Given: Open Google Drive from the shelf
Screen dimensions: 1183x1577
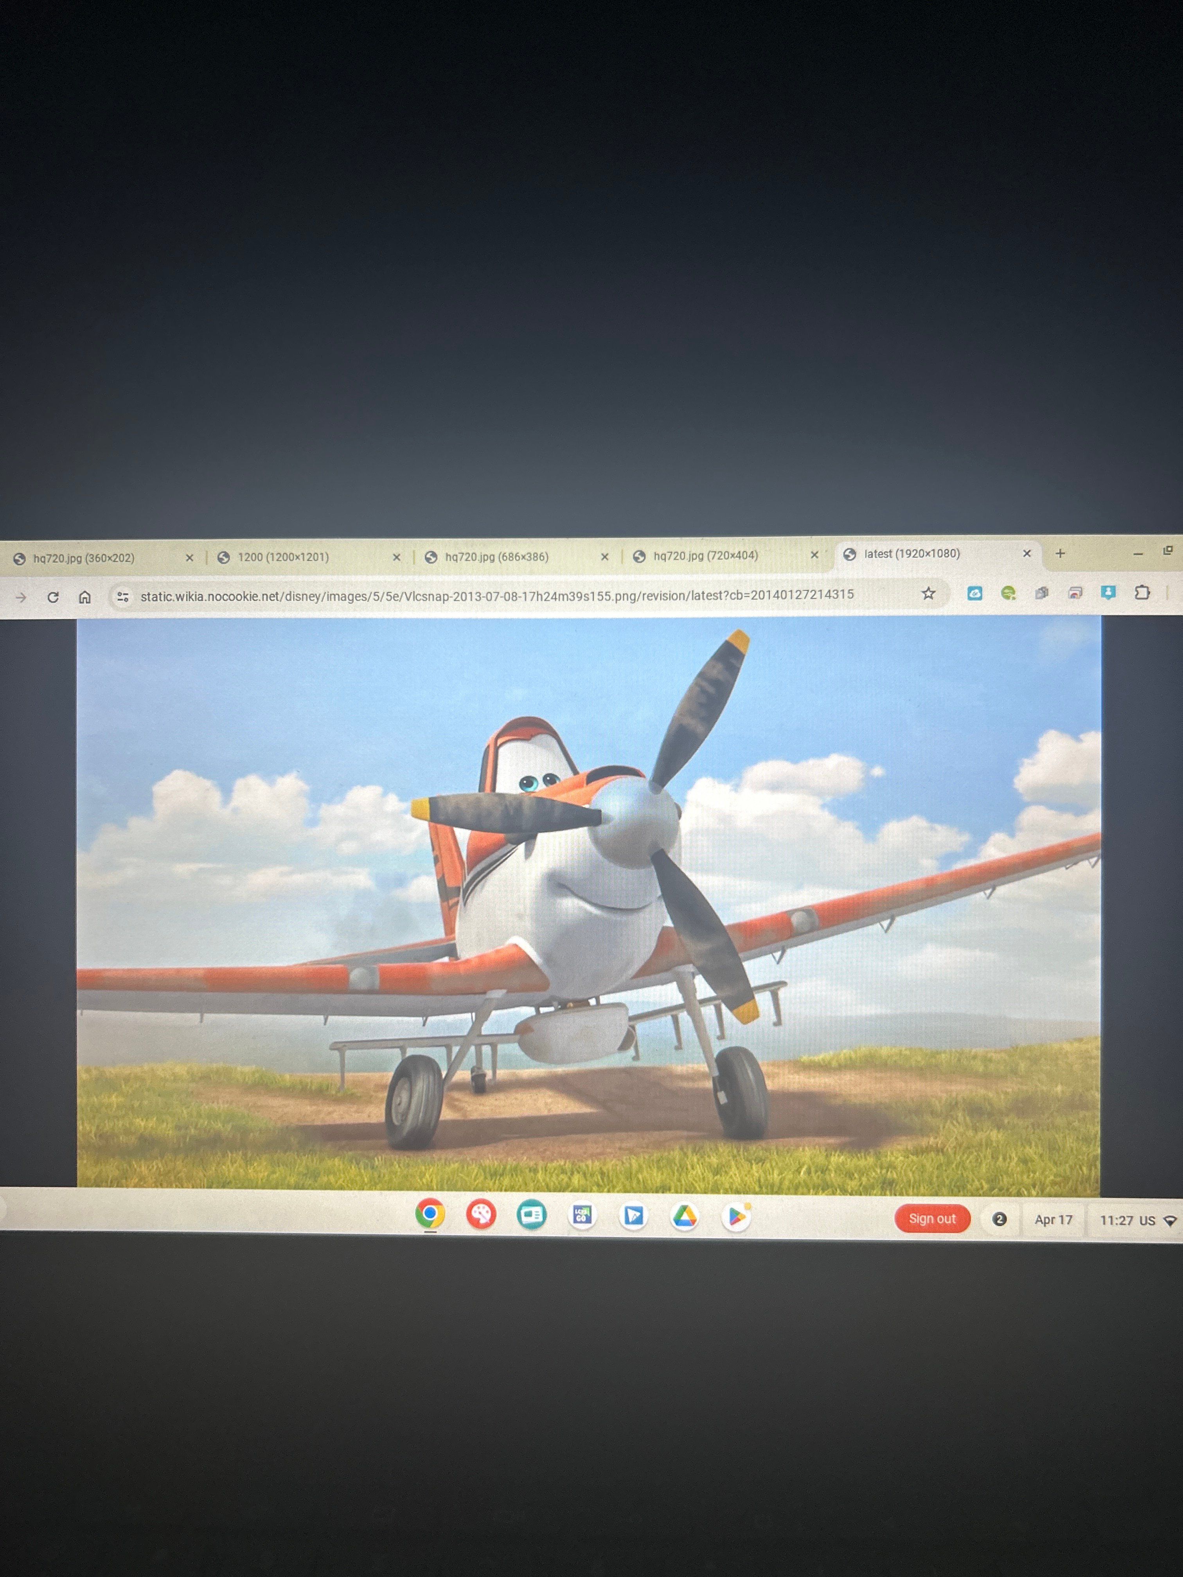Looking at the screenshot, I should (685, 1216).
